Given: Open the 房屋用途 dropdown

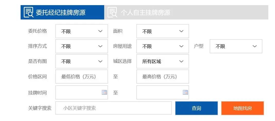Looking at the screenshot, I should pyautogui.click(x=163, y=46).
